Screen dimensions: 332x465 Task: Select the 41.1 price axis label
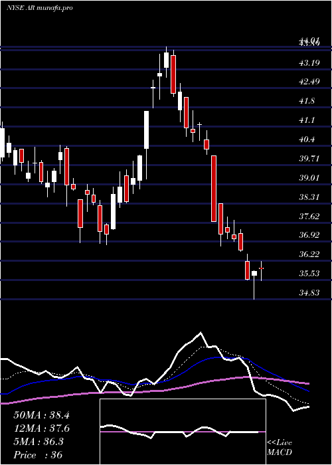(307, 120)
